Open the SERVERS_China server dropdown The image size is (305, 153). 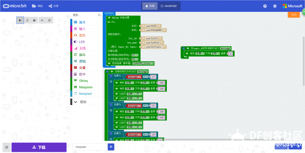143,63
